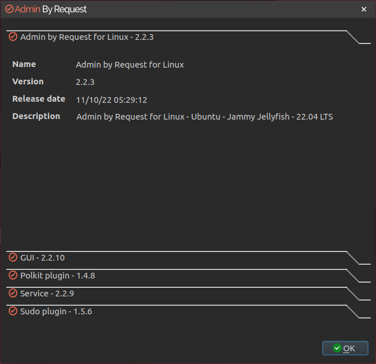
Task: Select the version value 2.2.3
Action: (85, 82)
